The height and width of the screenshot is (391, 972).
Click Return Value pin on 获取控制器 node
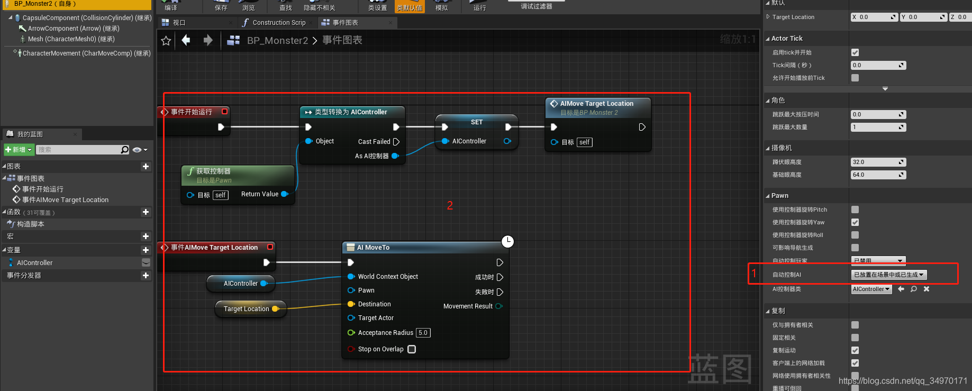285,194
